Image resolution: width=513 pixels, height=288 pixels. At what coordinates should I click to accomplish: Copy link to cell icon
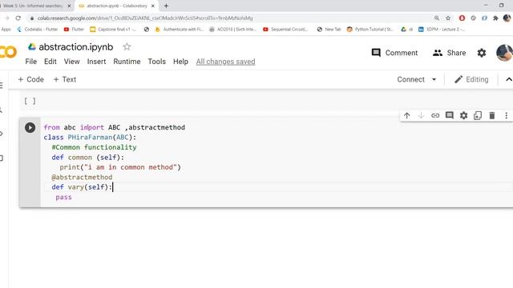435,115
